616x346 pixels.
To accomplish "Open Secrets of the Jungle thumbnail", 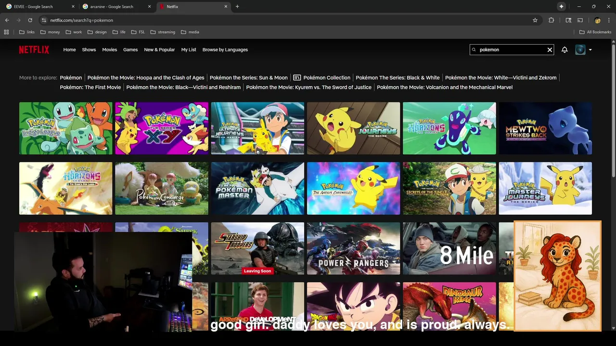I will coord(449,188).
